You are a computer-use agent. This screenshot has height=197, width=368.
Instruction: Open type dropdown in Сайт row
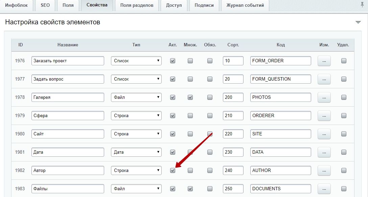(x=136, y=134)
